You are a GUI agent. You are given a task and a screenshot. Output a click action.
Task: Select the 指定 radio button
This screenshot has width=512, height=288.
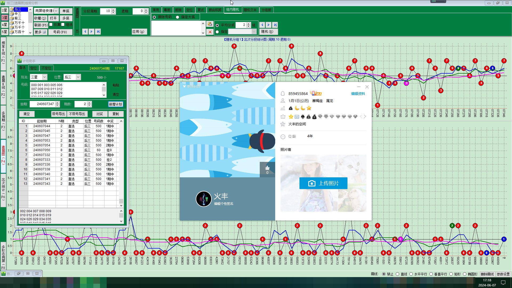point(217,32)
